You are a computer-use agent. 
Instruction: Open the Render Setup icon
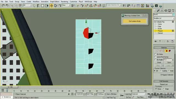[152, 5]
